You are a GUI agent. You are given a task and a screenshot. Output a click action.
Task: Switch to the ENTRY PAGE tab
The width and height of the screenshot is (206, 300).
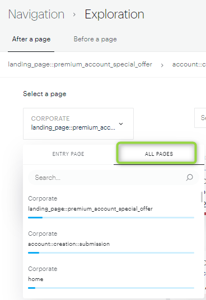pos(68,154)
